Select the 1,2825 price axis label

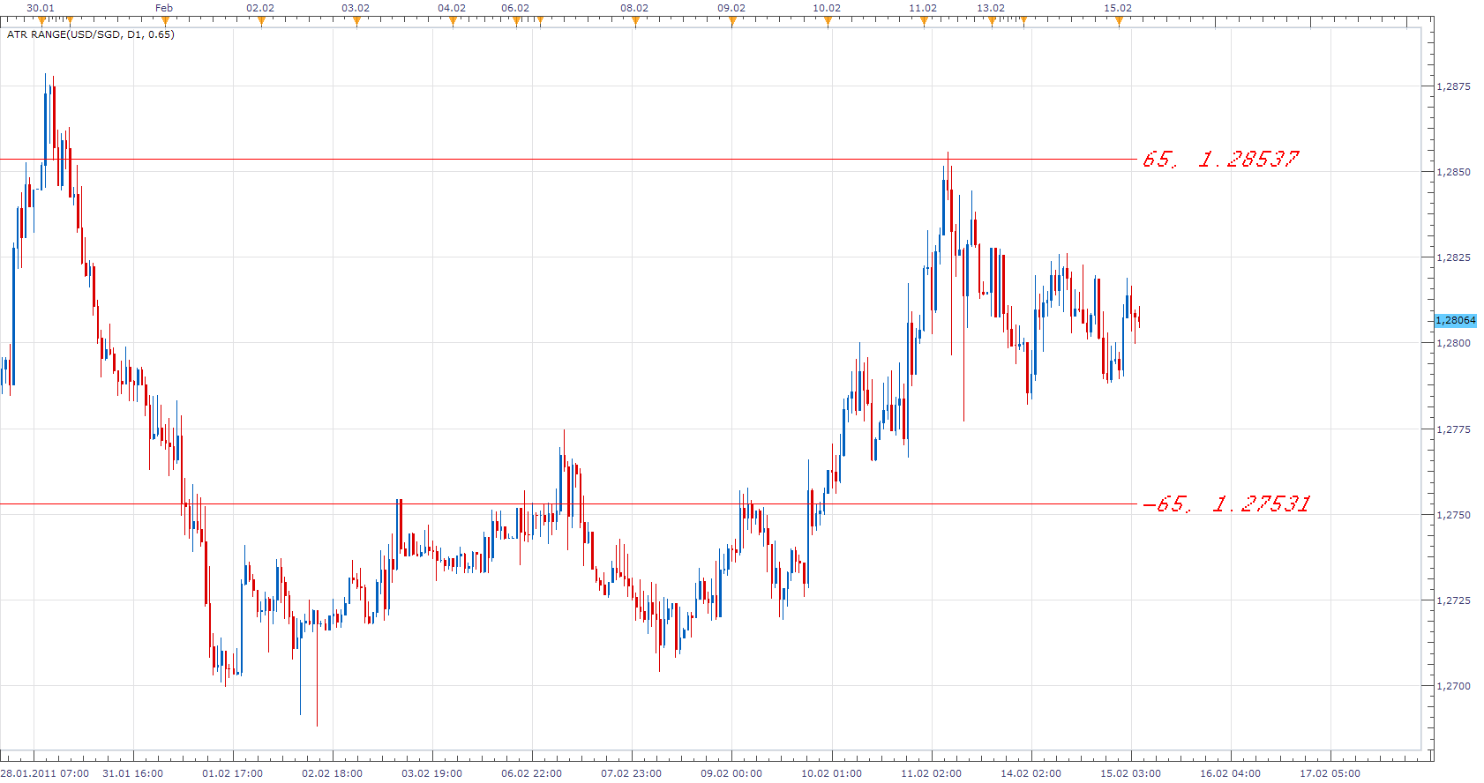point(1454,257)
